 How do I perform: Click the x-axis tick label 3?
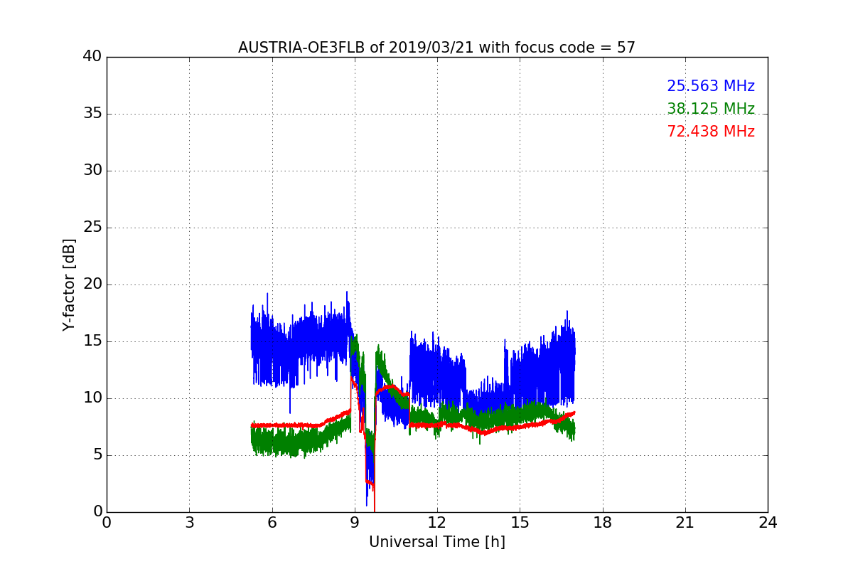[189, 523]
